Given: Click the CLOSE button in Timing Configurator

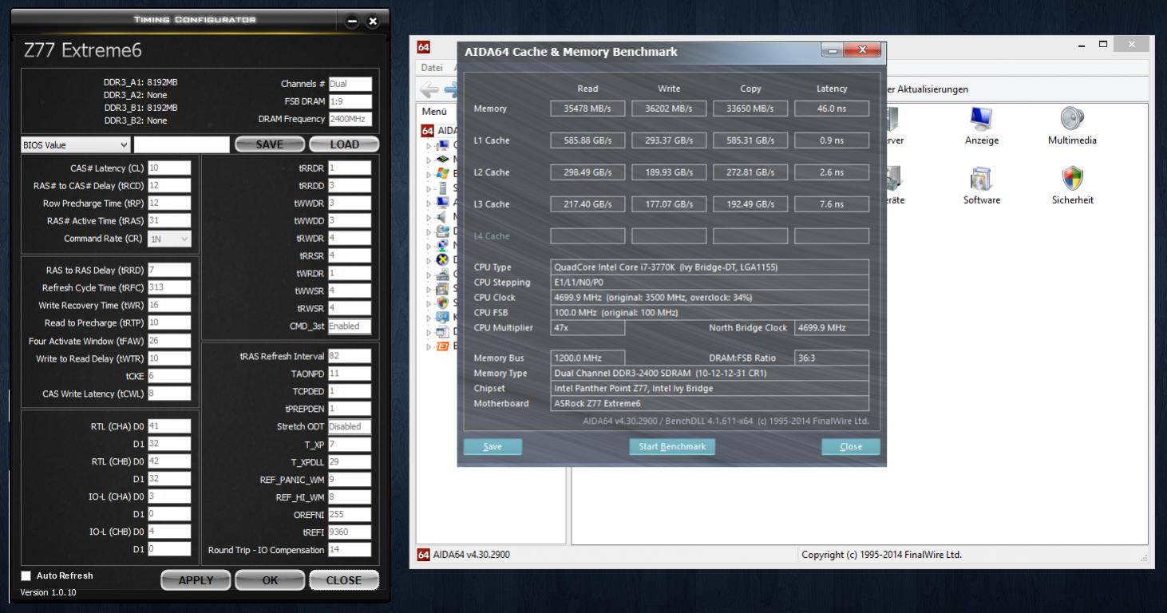Looking at the screenshot, I should (x=344, y=580).
